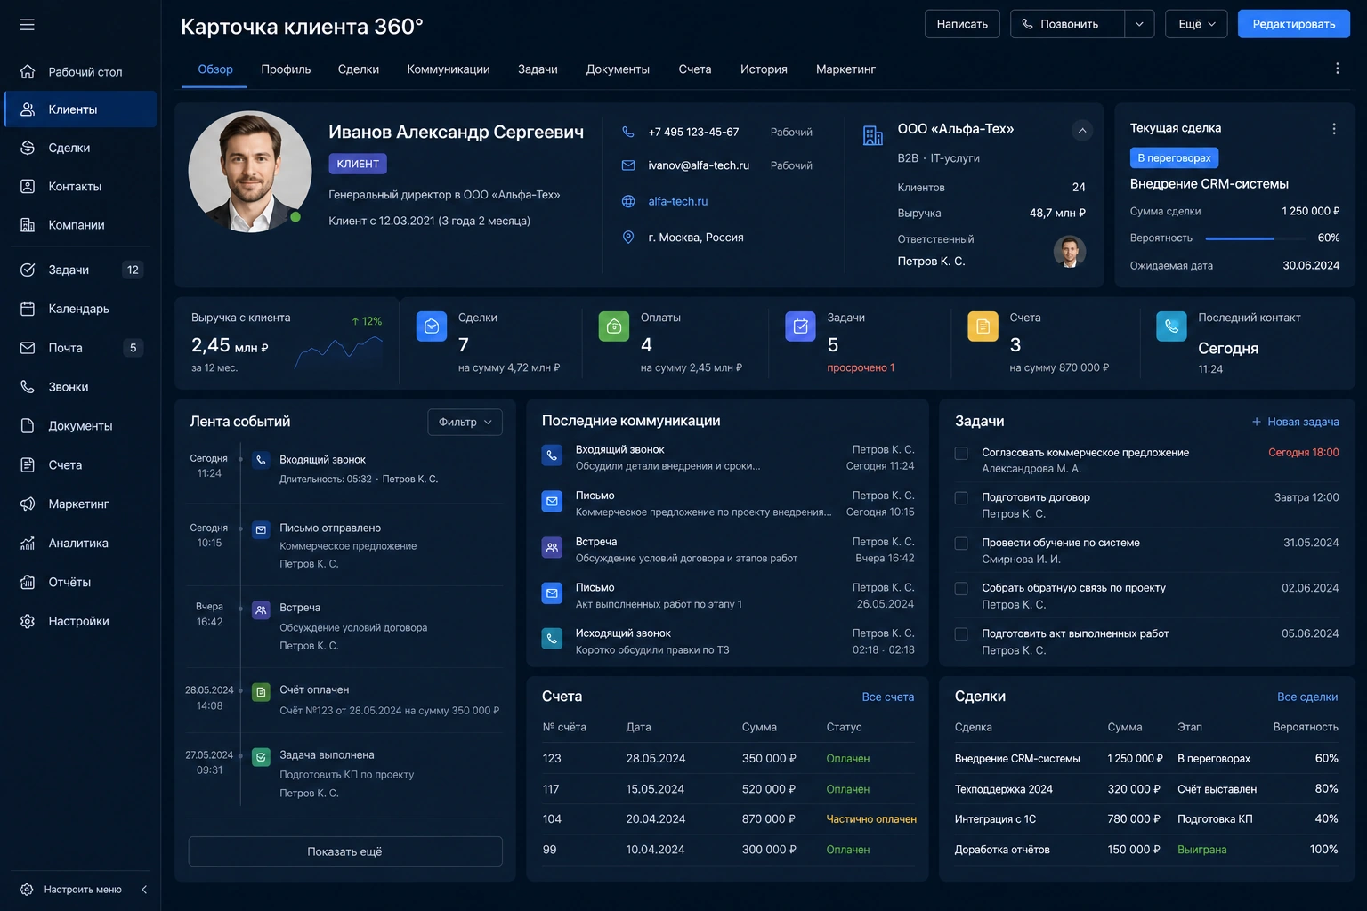Click the Календарь icon in sidebar
This screenshot has width=1367, height=911.
pos(28,309)
